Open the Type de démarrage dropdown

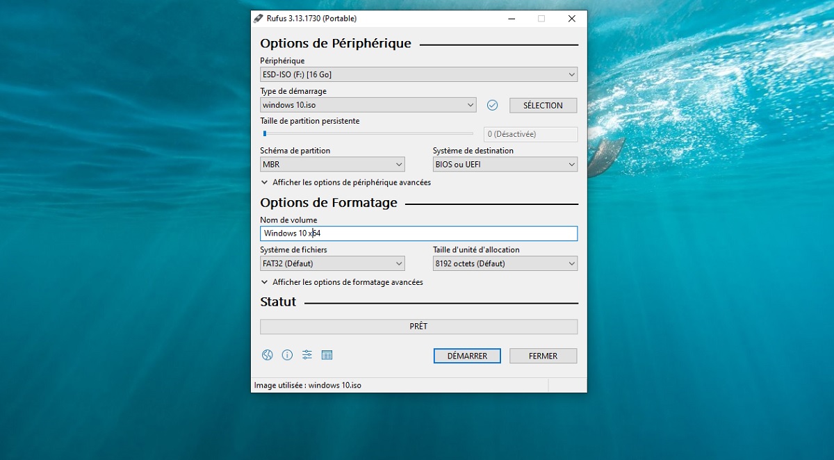pos(368,105)
